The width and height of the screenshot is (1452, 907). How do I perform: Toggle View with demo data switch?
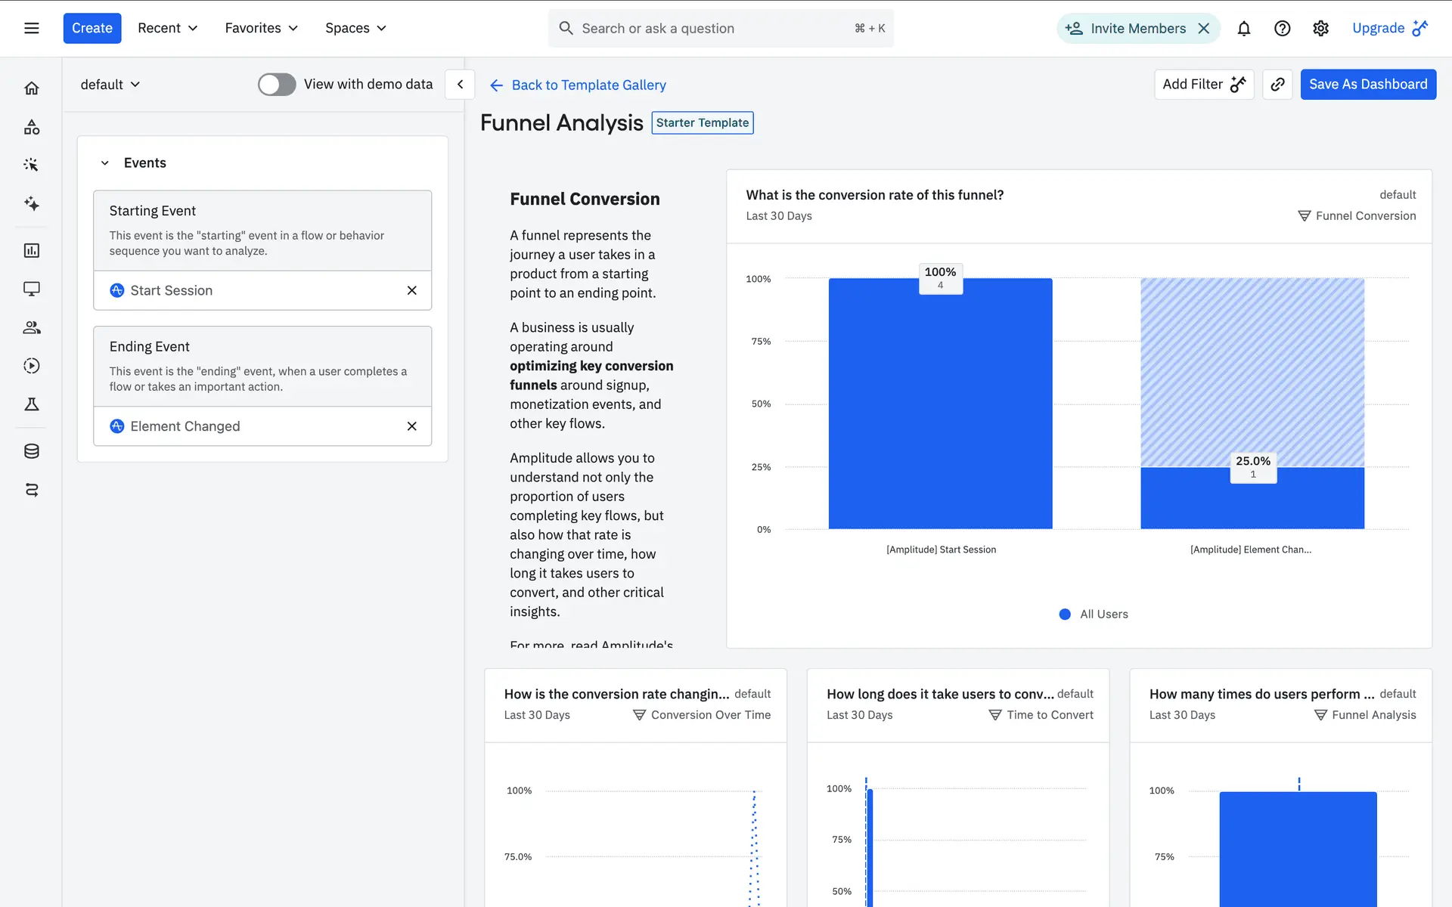(x=277, y=85)
